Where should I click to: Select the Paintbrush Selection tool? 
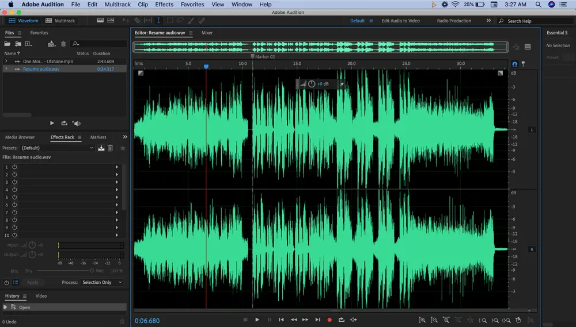[191, 21]
